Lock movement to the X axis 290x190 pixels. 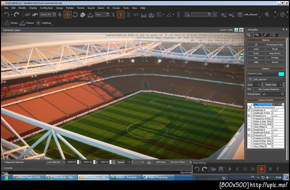(x=113, y=14)
